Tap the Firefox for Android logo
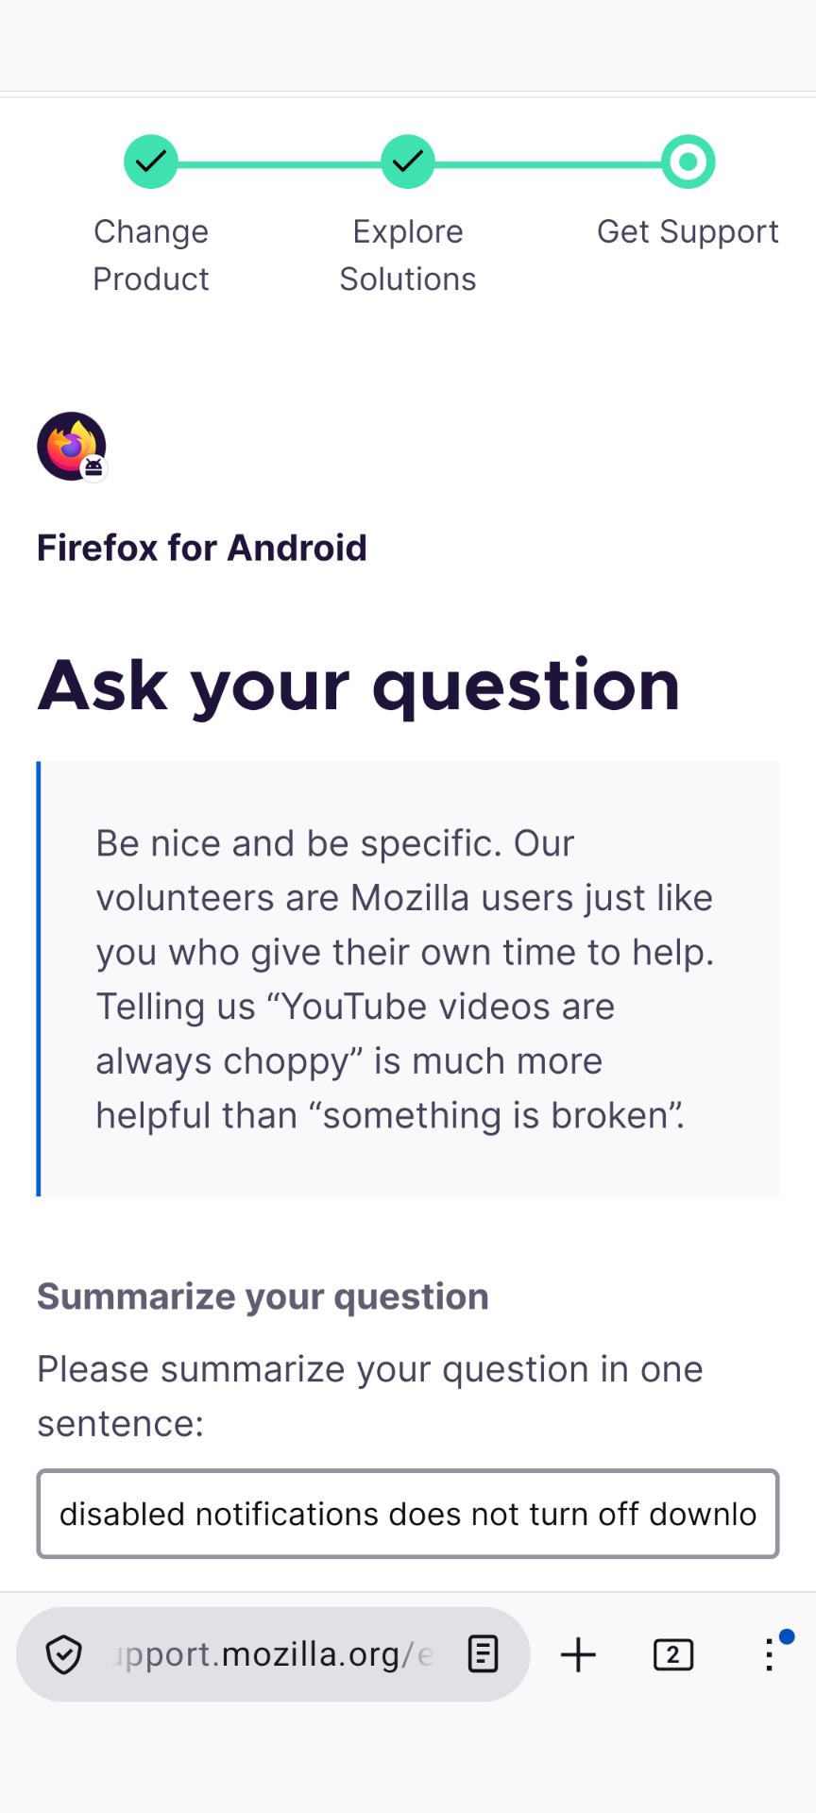 click(73, 447)
